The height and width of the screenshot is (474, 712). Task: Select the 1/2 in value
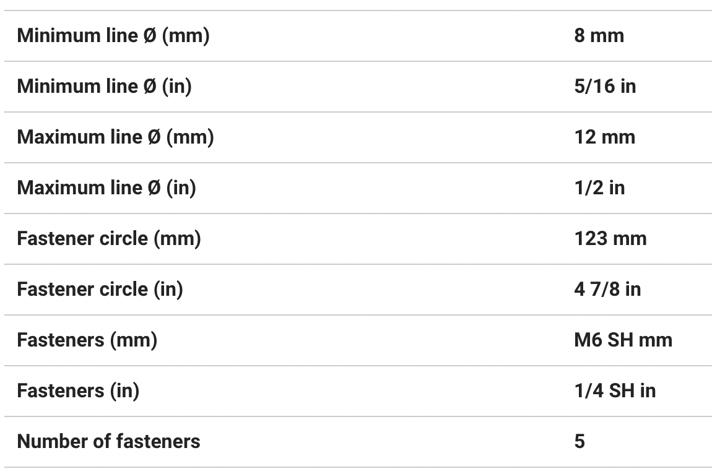(x=599, y=188)
